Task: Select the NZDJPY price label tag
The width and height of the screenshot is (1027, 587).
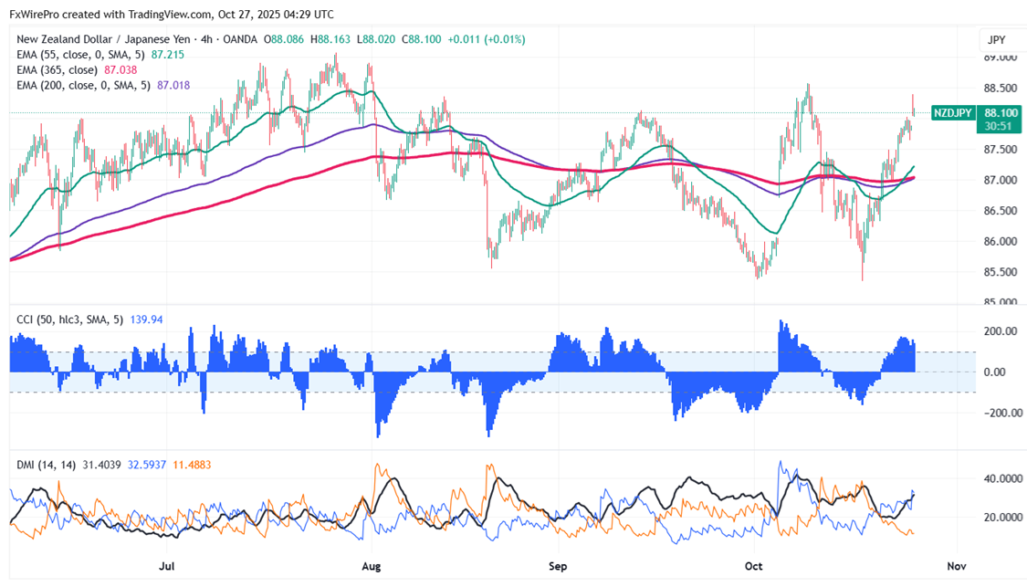Action: [x=953, y=113]
